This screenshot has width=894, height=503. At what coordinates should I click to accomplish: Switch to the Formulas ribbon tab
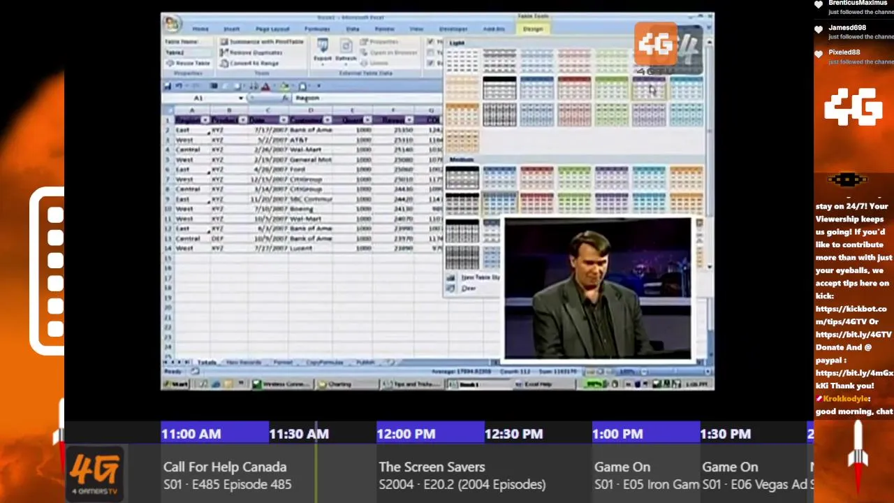pyautogui.click(x=317, y=29)
